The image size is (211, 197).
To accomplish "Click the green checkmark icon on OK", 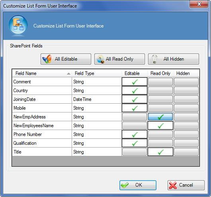I will (x=125, y=185).
